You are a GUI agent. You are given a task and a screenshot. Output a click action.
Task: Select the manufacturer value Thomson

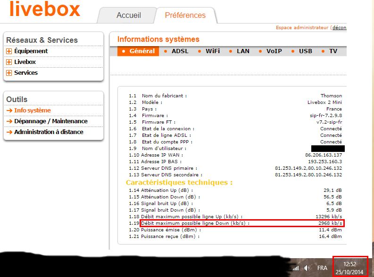click(x=331, y=95)
